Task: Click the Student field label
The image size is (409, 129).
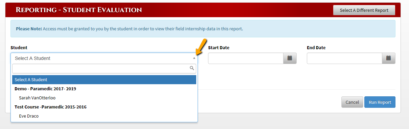Action: pos(19,48)
